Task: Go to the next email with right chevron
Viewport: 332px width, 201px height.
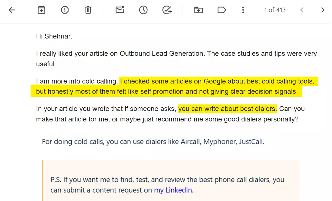Action: 323,10
